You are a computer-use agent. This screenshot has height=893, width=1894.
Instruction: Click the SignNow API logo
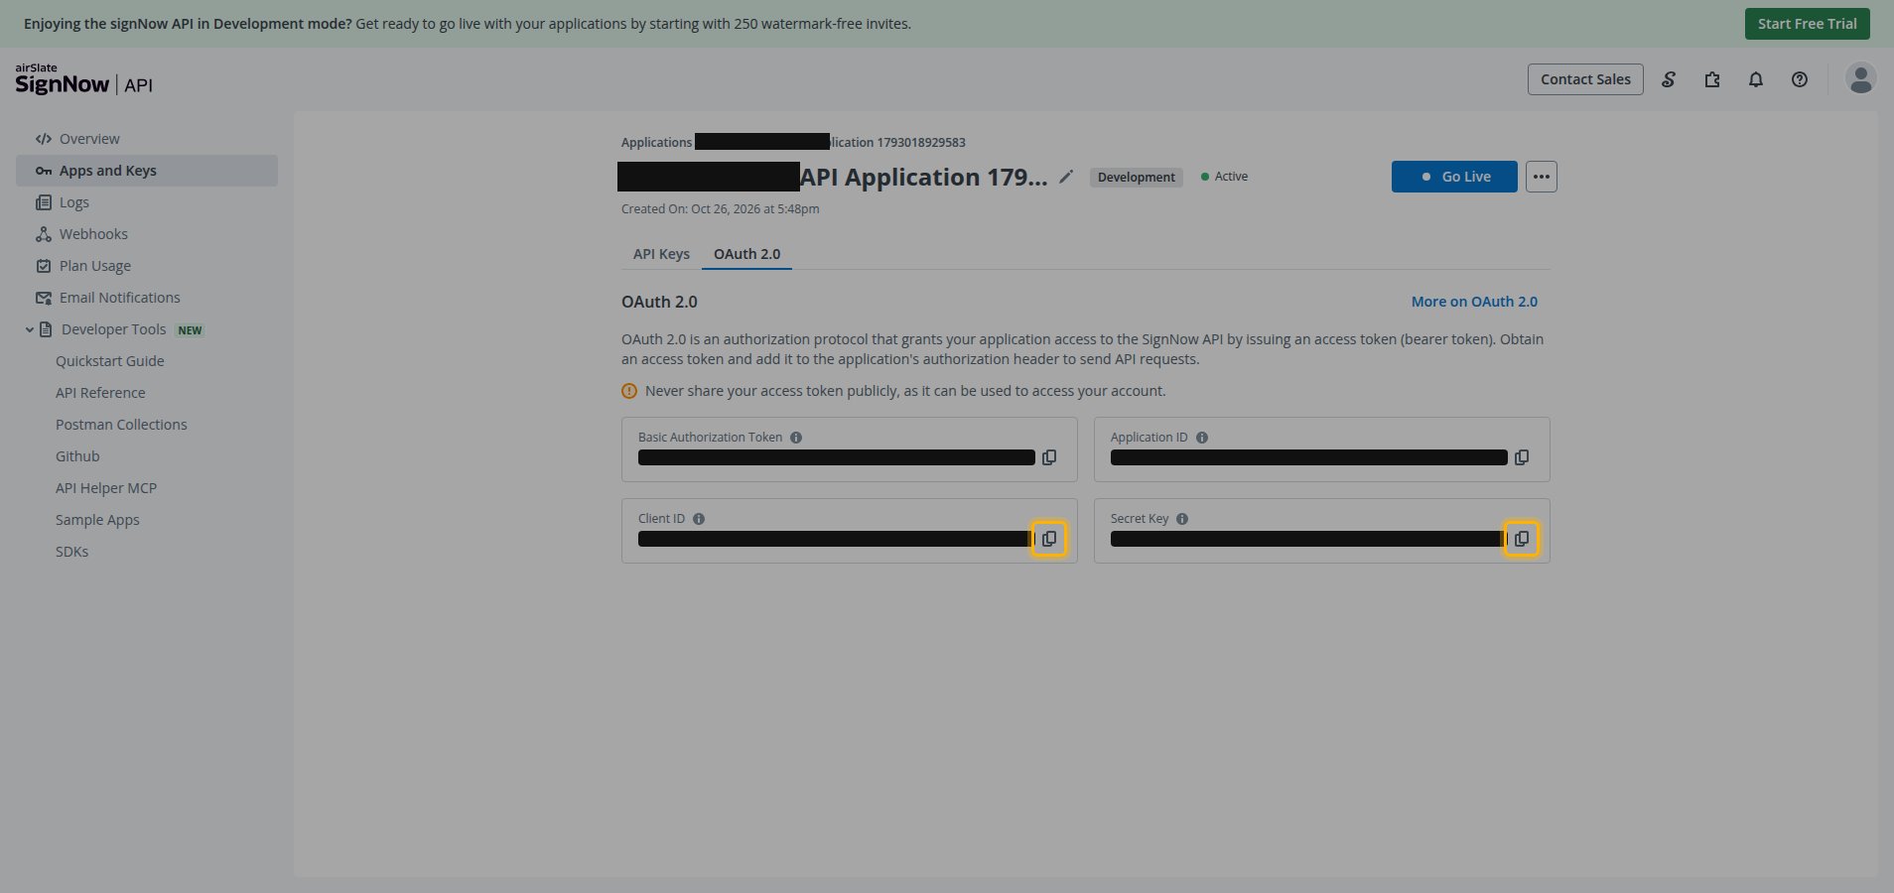(84, 79)
